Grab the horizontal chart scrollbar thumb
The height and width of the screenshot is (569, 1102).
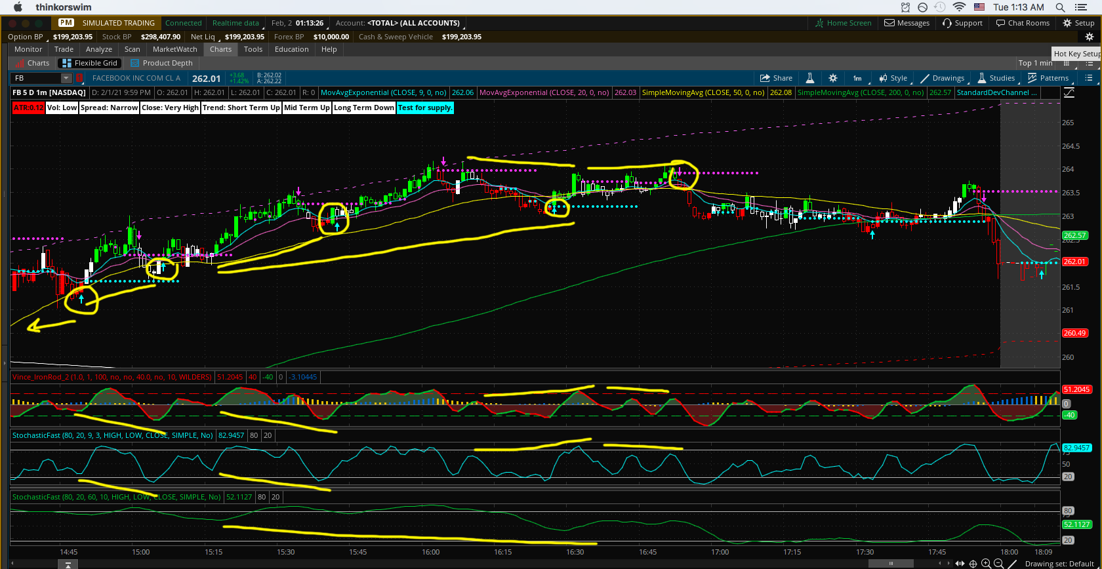(891, 564)
